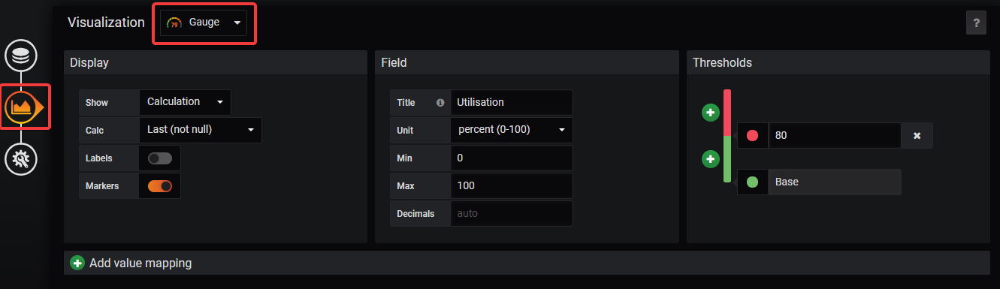Image resolution: width=1000 pixels, height=289 pixels.
Task: Open the Calc Last (not null) dropdown
Action: click(201, 130)
